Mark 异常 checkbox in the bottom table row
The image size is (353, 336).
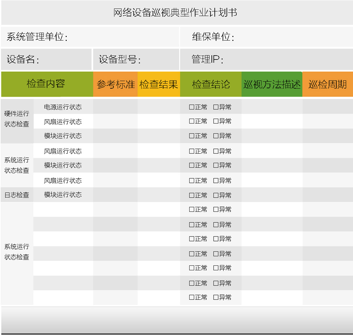pyautogui.click(x=216, y=298)
